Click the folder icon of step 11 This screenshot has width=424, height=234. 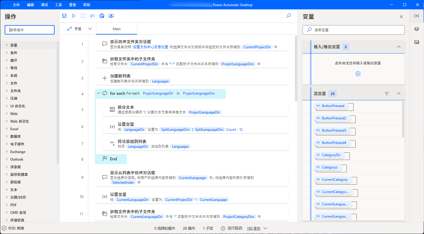pos(105,214)
